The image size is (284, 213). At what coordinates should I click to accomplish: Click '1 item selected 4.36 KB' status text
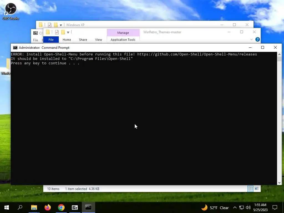tap(82, 189)
